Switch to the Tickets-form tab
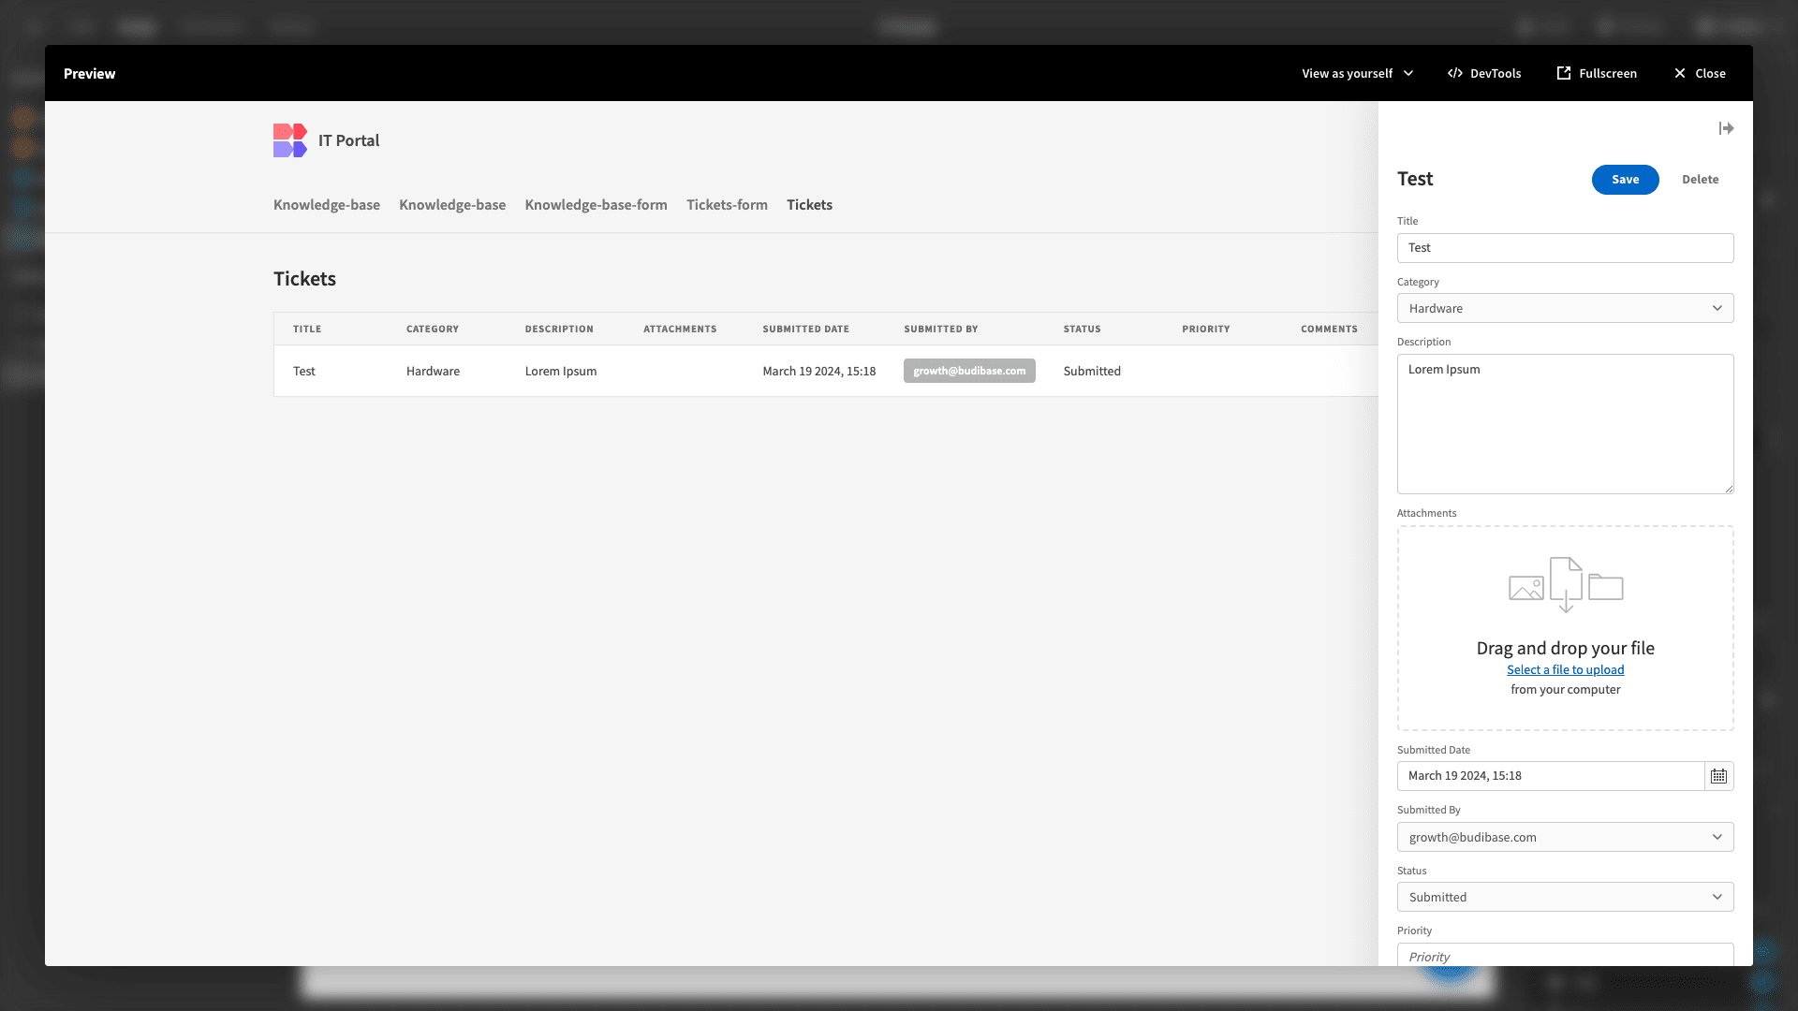This screenshot has width=1798, height=1011. pyautogui.click(x=728, y=205)
